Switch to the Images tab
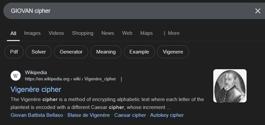265x125 pixels. [x=32, y=33]
